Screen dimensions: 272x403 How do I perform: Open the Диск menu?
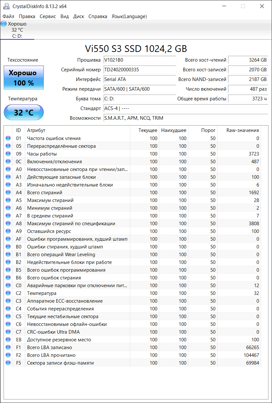click(x=79, y=16)
